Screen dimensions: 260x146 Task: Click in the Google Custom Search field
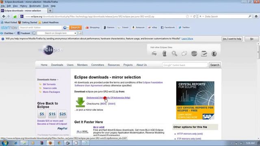click(x=185, y=65)
